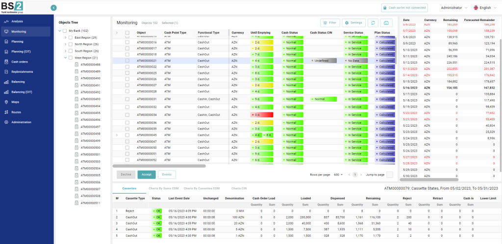502x244 pixels.
Task: Click Cash sorter not connected indicator
Action: [404, 8]
